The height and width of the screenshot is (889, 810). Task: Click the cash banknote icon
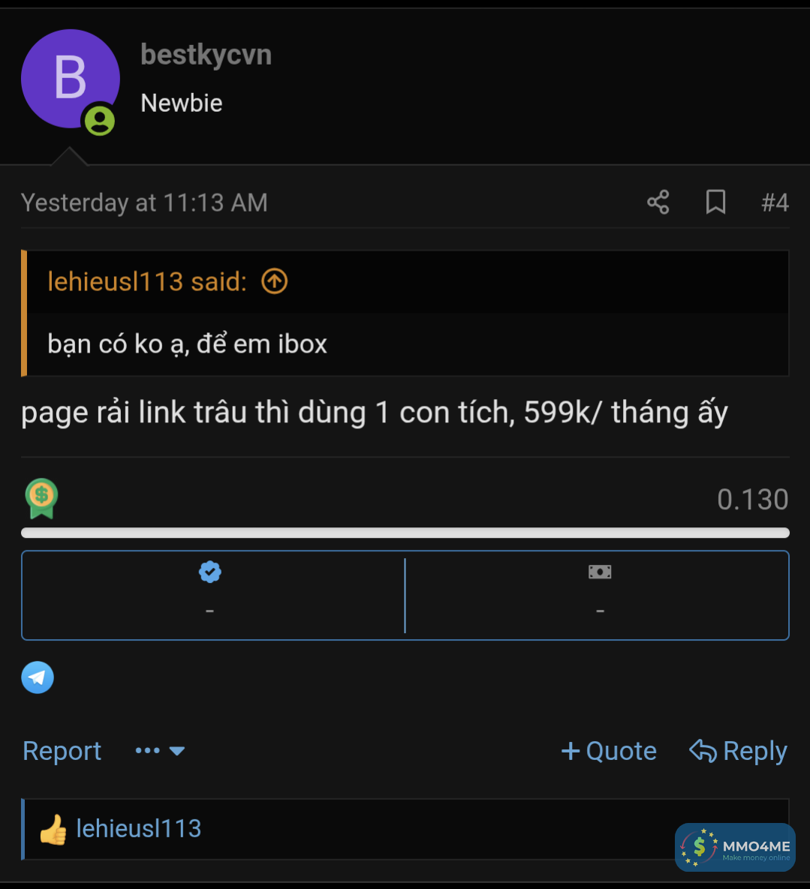point(600,572)
